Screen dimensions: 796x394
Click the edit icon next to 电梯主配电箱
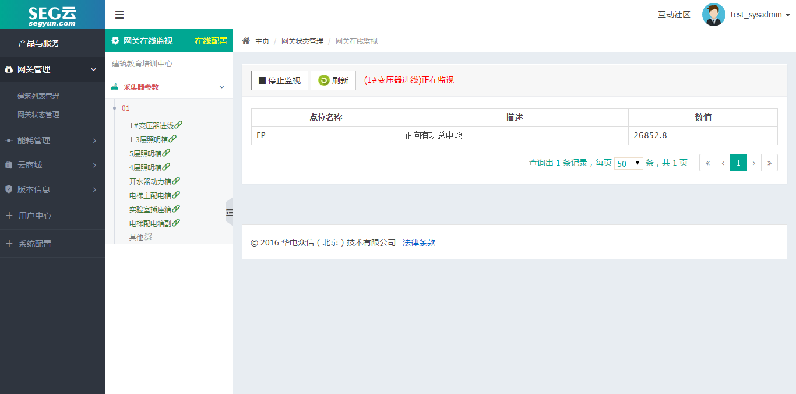(x=177, y=195)
